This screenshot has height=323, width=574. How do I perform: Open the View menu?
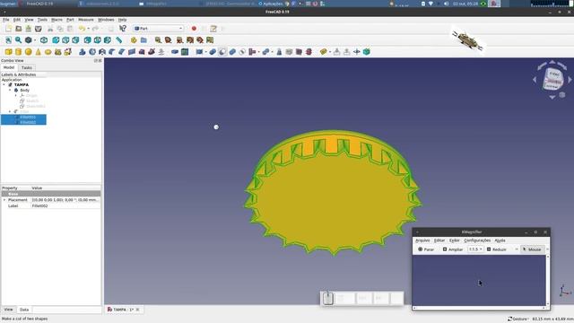[x=29, y=20]
